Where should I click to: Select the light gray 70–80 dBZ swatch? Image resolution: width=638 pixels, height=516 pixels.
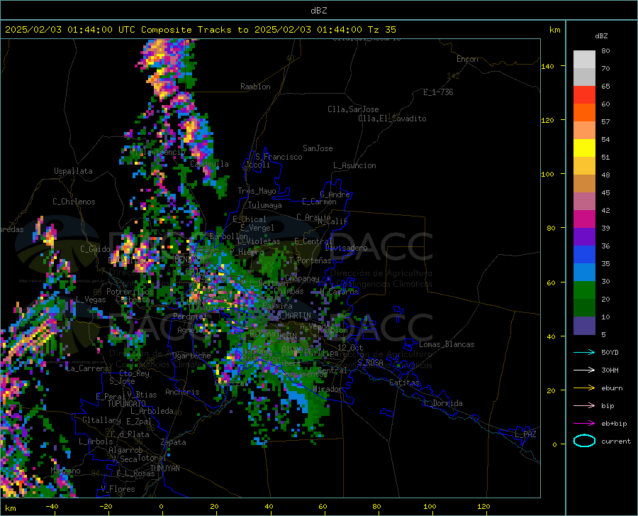tap(584, 60)
